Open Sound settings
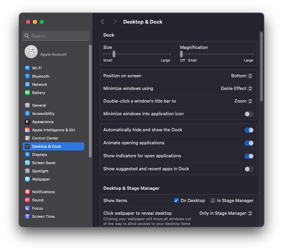The width and height of the screenshot is (283, 252). [53, 200]
